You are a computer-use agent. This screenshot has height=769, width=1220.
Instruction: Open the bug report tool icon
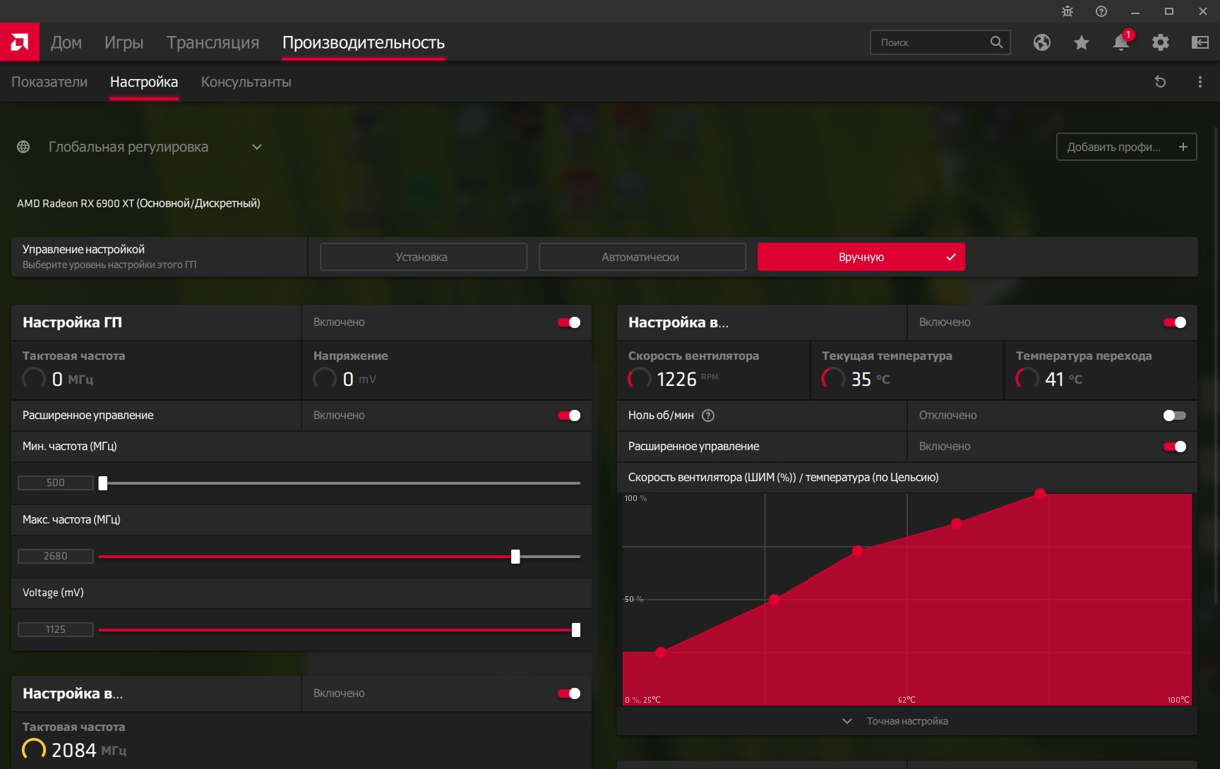[x=1067, y=11]
